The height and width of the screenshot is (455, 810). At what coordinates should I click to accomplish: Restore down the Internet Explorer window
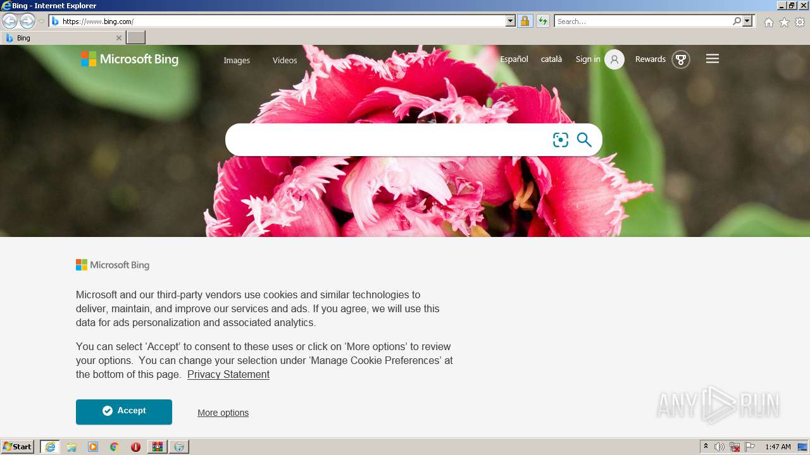click(792, 6)
